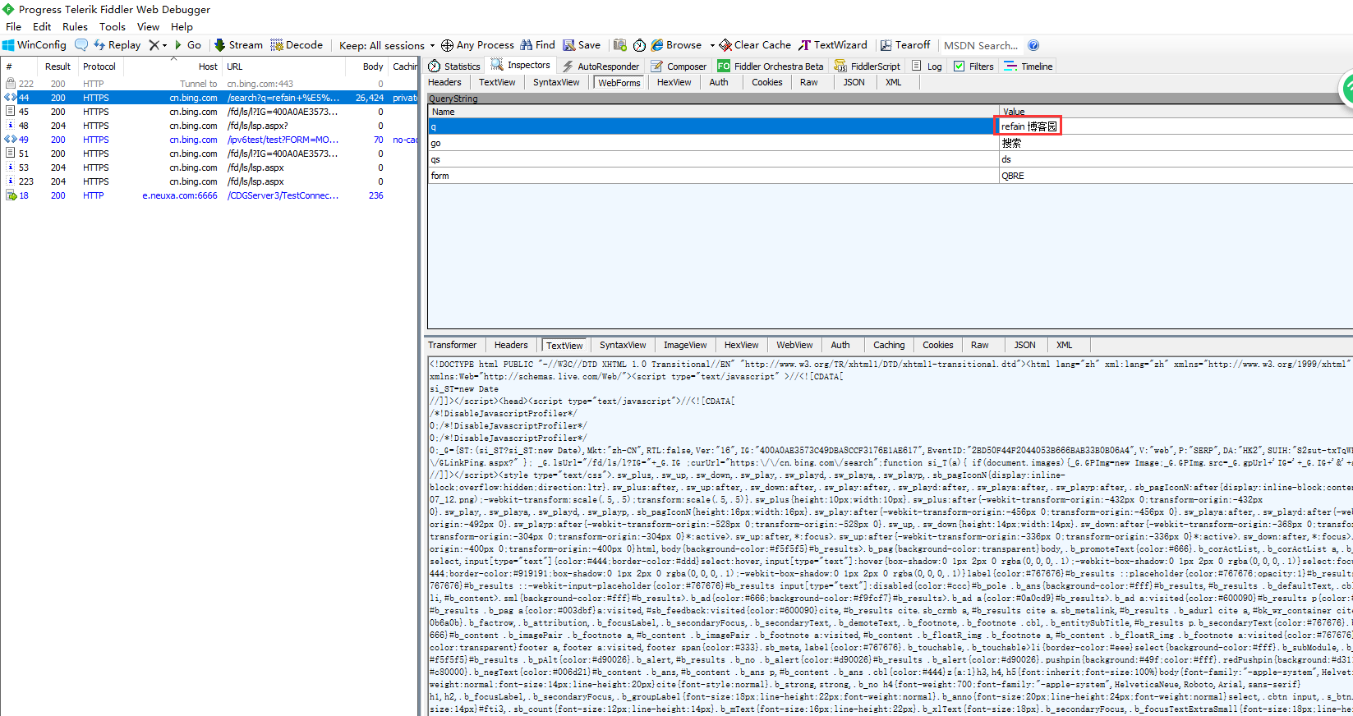The height and width of the screenshot is (716, 1353).
Task: Click the Remove sessions X icon
Action: tap(154, 45)
